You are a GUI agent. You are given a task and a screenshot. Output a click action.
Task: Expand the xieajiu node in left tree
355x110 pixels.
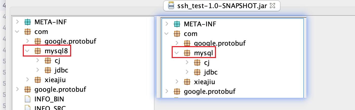click(27, 80)
